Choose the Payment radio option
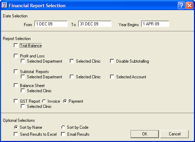The image size is (195, 142). coord(65,101)
